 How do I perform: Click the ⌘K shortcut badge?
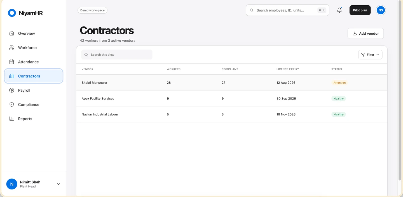point(322,10)
